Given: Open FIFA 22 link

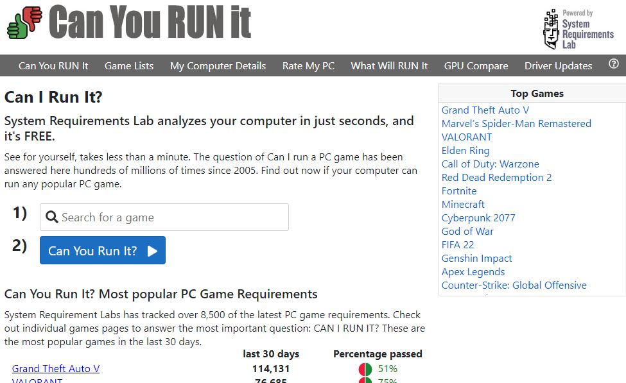Looking at the screenshot, I should tap(458, 245).
